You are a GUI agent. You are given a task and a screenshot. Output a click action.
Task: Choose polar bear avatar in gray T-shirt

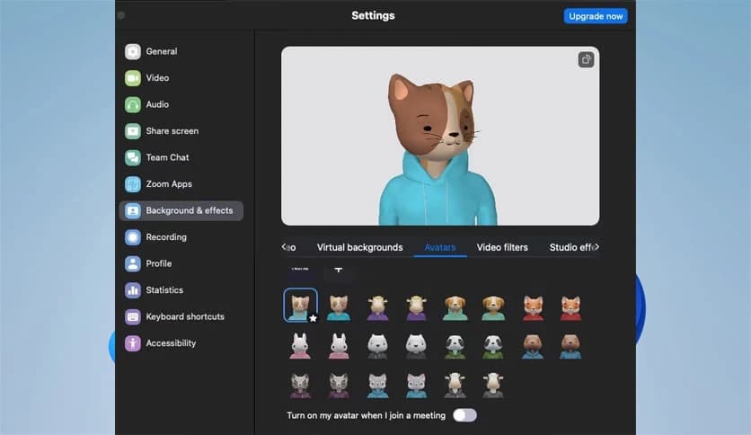click(x=416, y=346)
